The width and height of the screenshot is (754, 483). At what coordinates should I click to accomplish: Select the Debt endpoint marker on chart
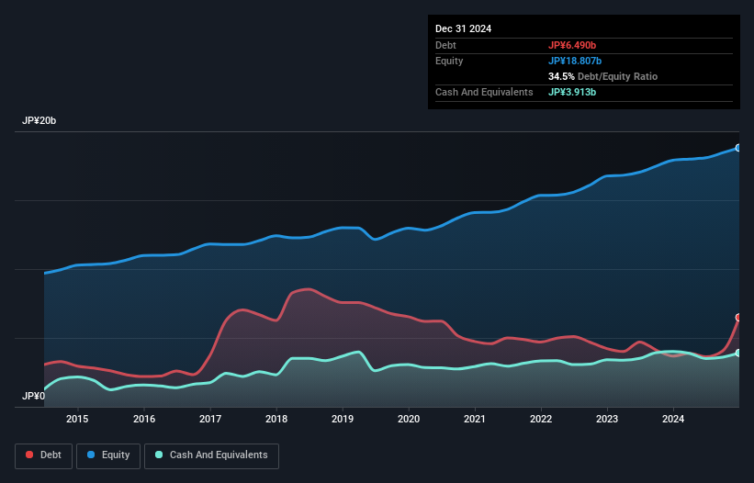[x=738, y=317]
